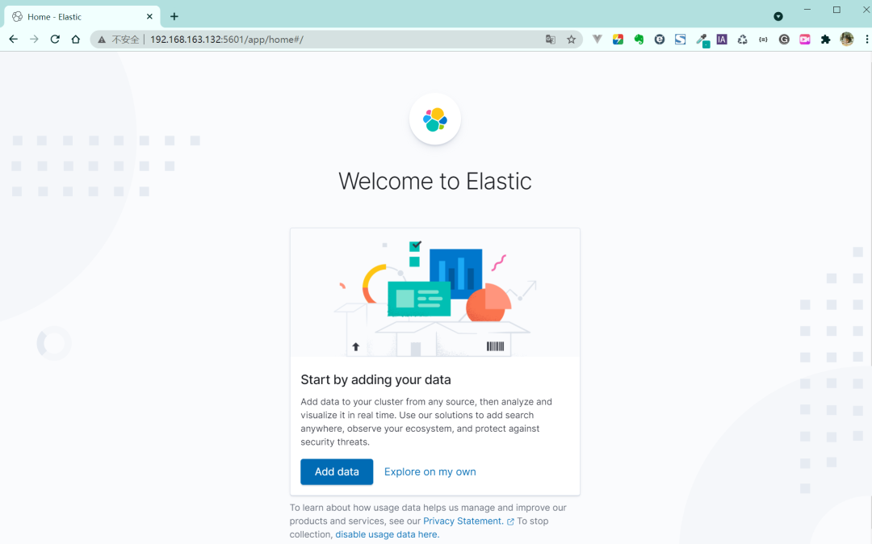Screen dimensions: 872x544
Task: Minimize the browser window
Action: click(807, 10)
